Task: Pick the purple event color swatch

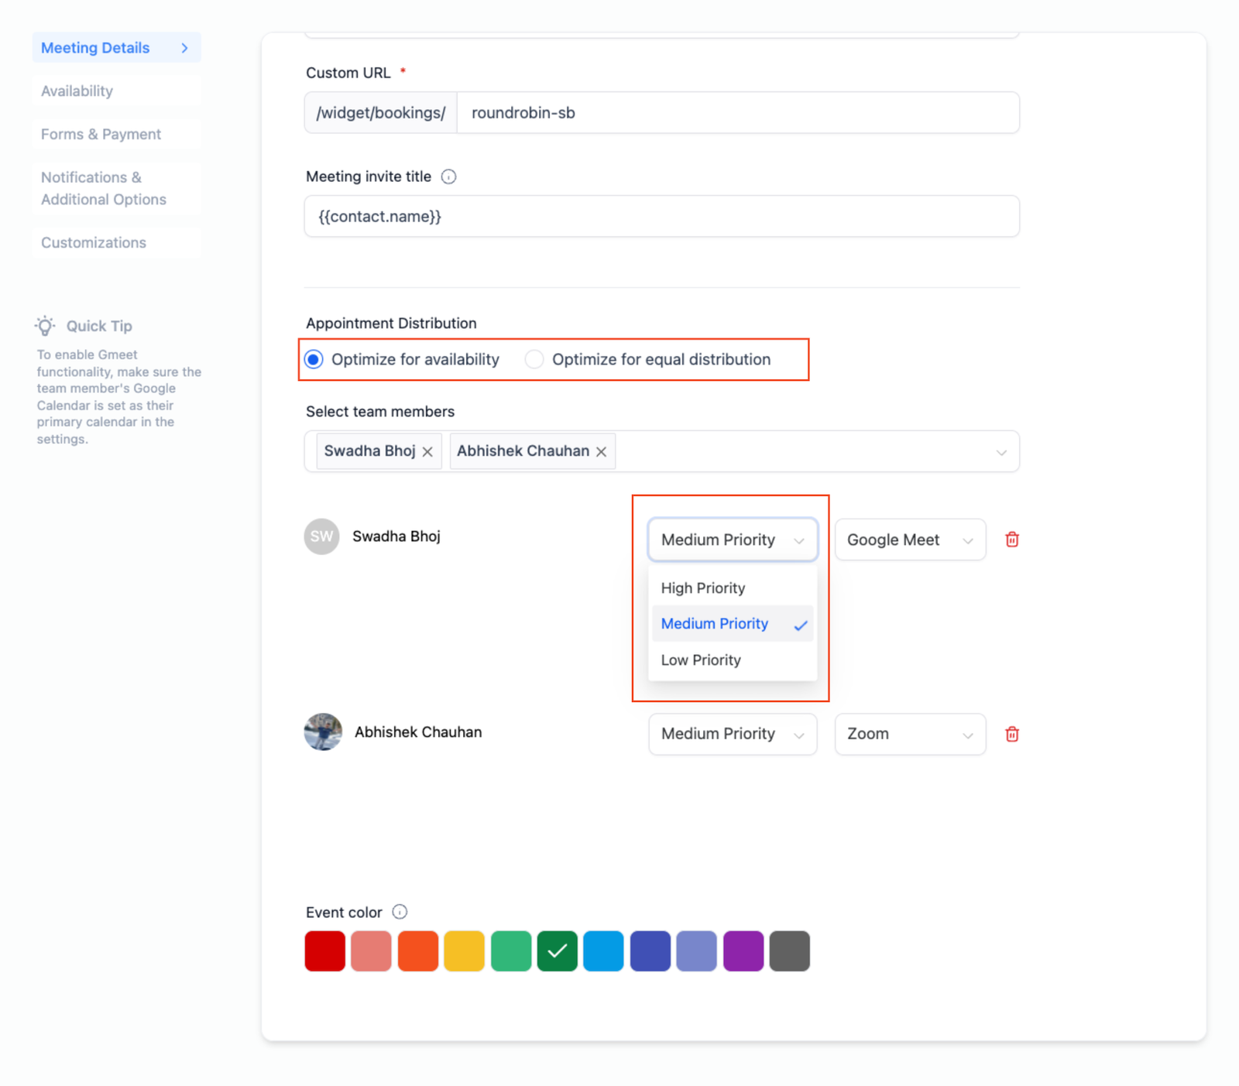Action: pos(743,951)
